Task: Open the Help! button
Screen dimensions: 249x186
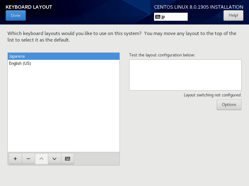Action: coord(233,15)
